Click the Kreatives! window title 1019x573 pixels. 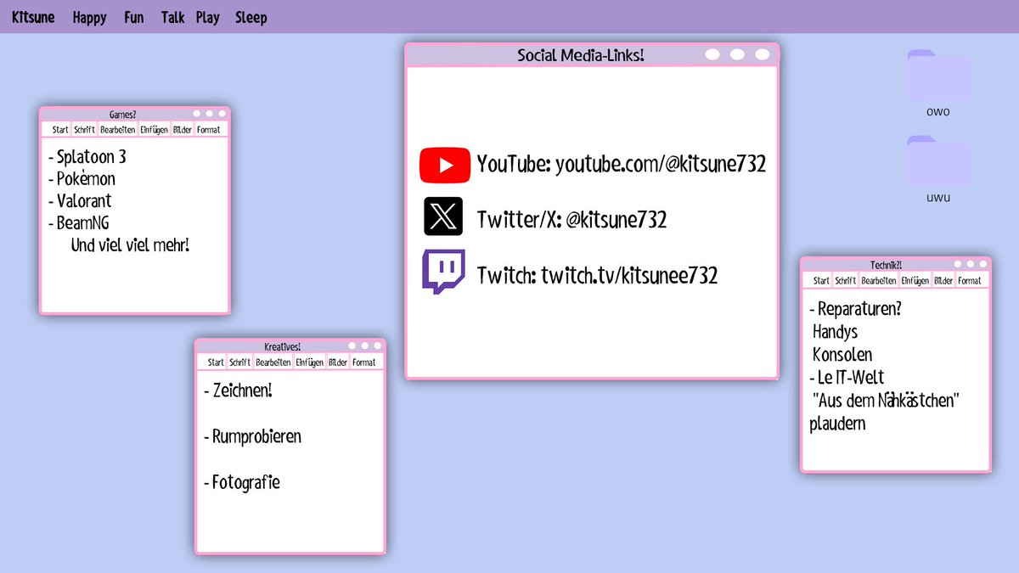point(283,346)
